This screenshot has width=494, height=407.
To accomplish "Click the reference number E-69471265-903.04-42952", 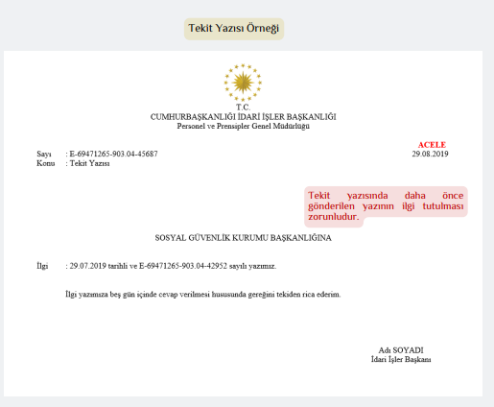I will tap(183, 266).
